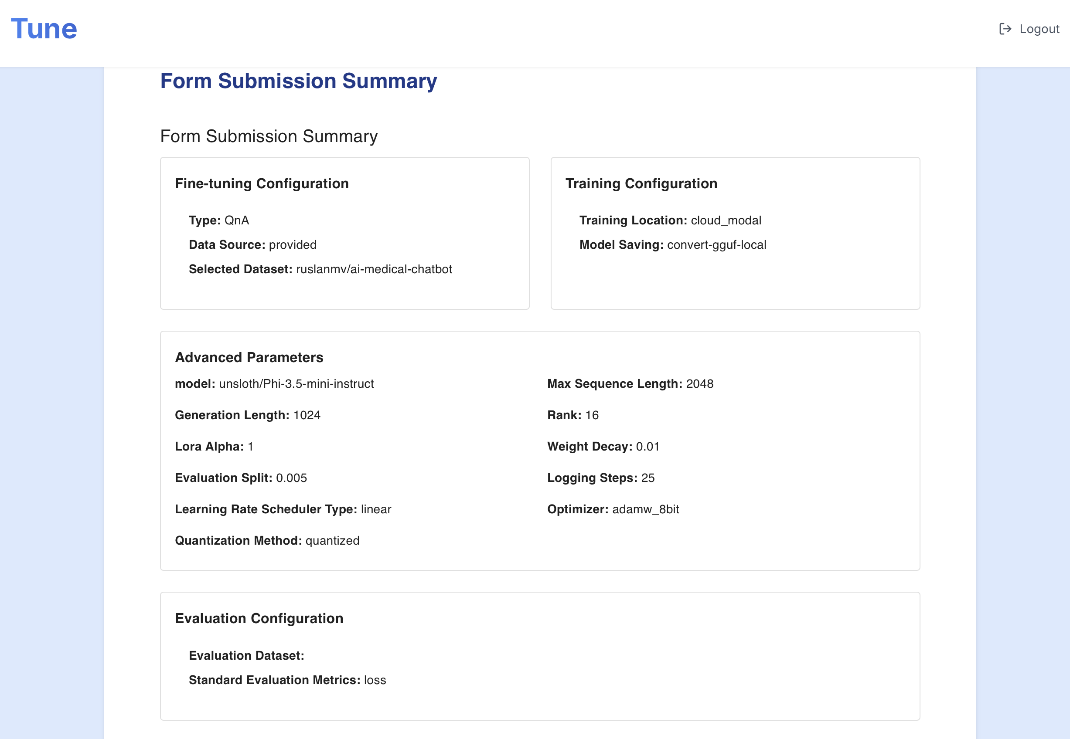Image resolution: width=1070 pixels, height=739 pixels.
Task: Click the Logout arrow icon
Action: pos(1005,29)
